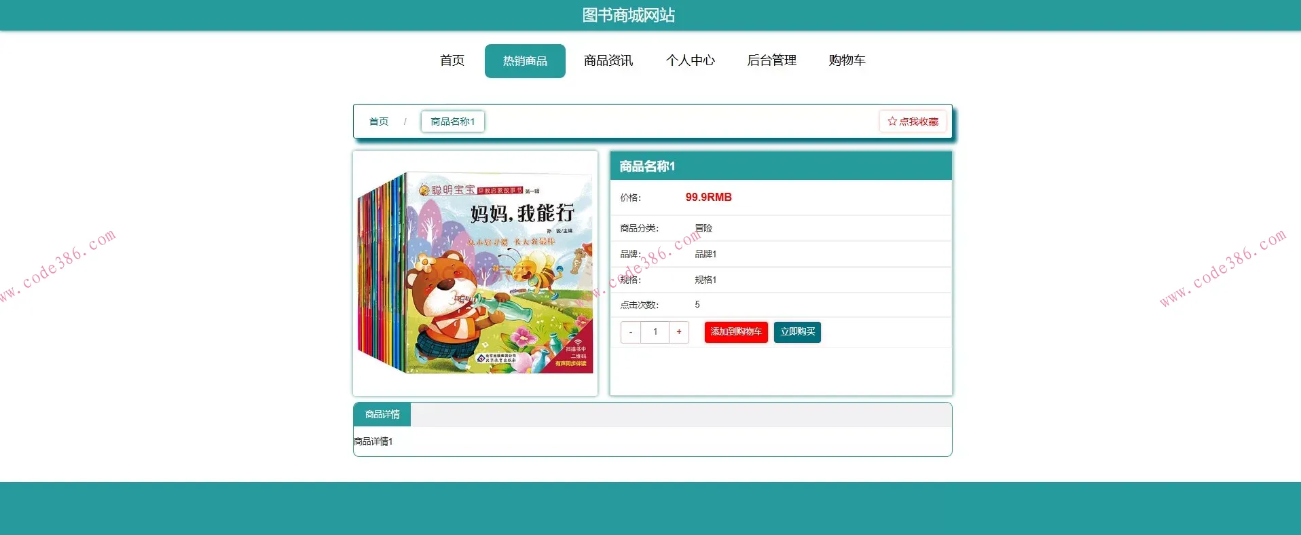This screenshot has height=535, width=1301.
Task: Click the 立即购买 button
Action: click(x=797, y=332)
